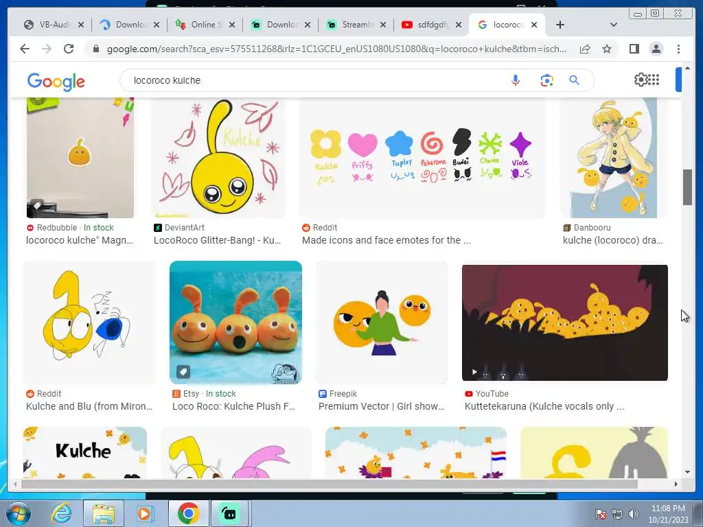The width and height of the screenshot is (703, 527).
Task: Switch to the Online S tab
Action: (205, 25)
